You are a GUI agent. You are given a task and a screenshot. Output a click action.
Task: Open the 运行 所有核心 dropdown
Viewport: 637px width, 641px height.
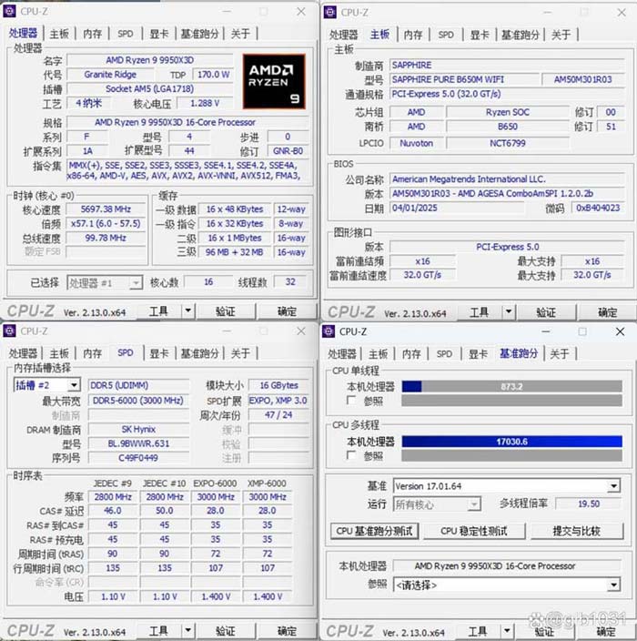tap(473, 504)
